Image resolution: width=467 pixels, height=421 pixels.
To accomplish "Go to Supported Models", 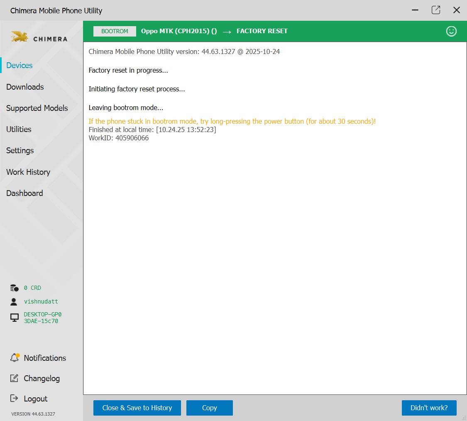I will 37,108.
